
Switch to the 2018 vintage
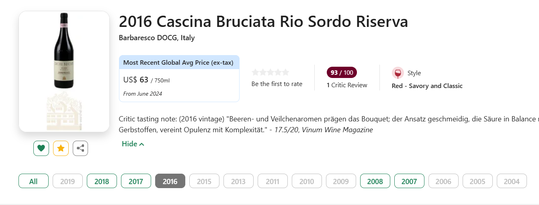pyautogui.click(x=102, y=181)
